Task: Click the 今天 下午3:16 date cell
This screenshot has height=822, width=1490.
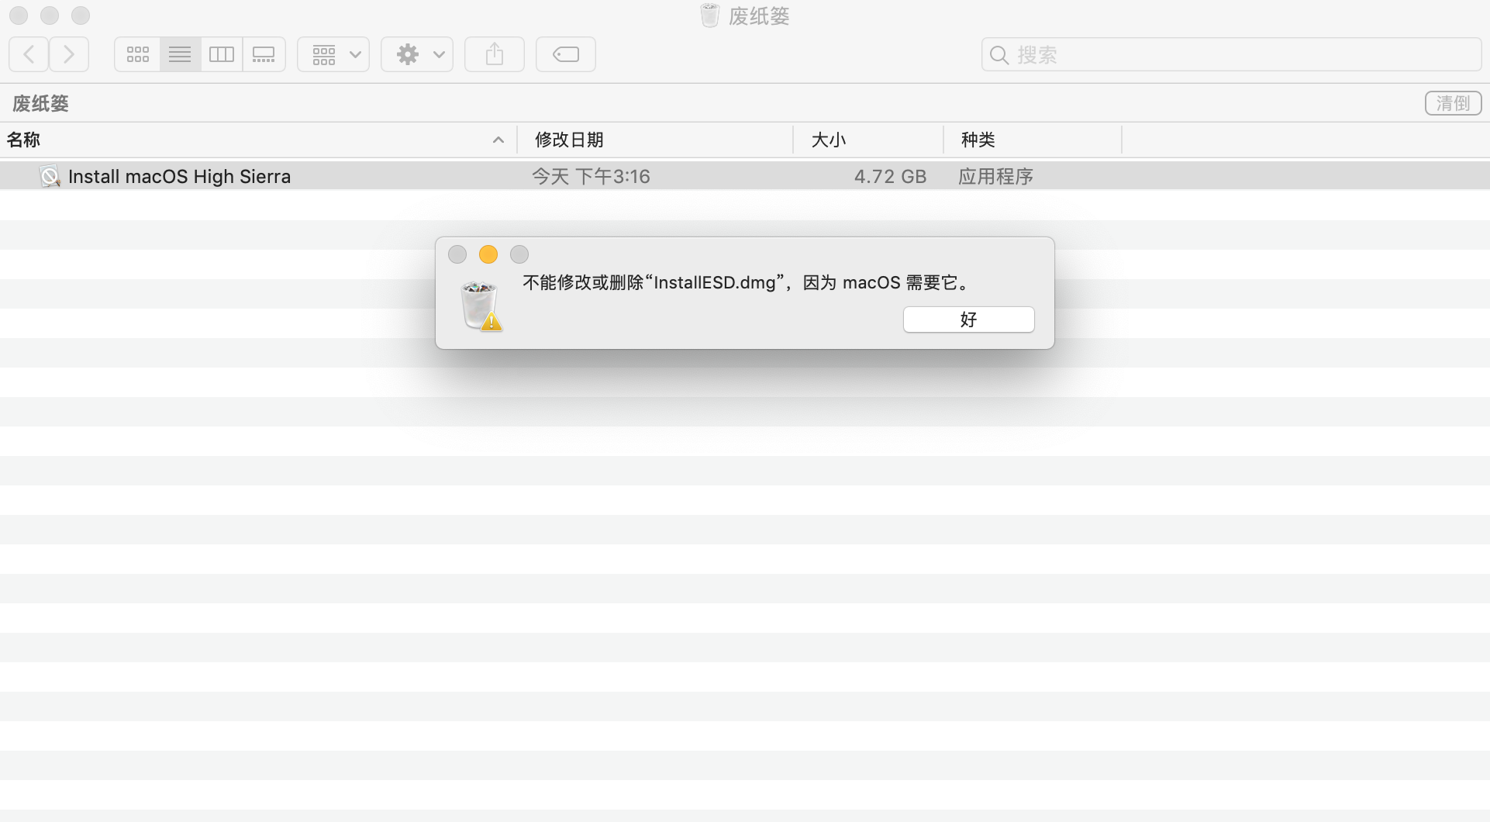Action: coord(591,177)
